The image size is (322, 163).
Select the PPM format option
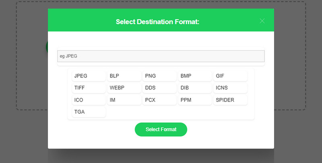(x=195, y=100)
